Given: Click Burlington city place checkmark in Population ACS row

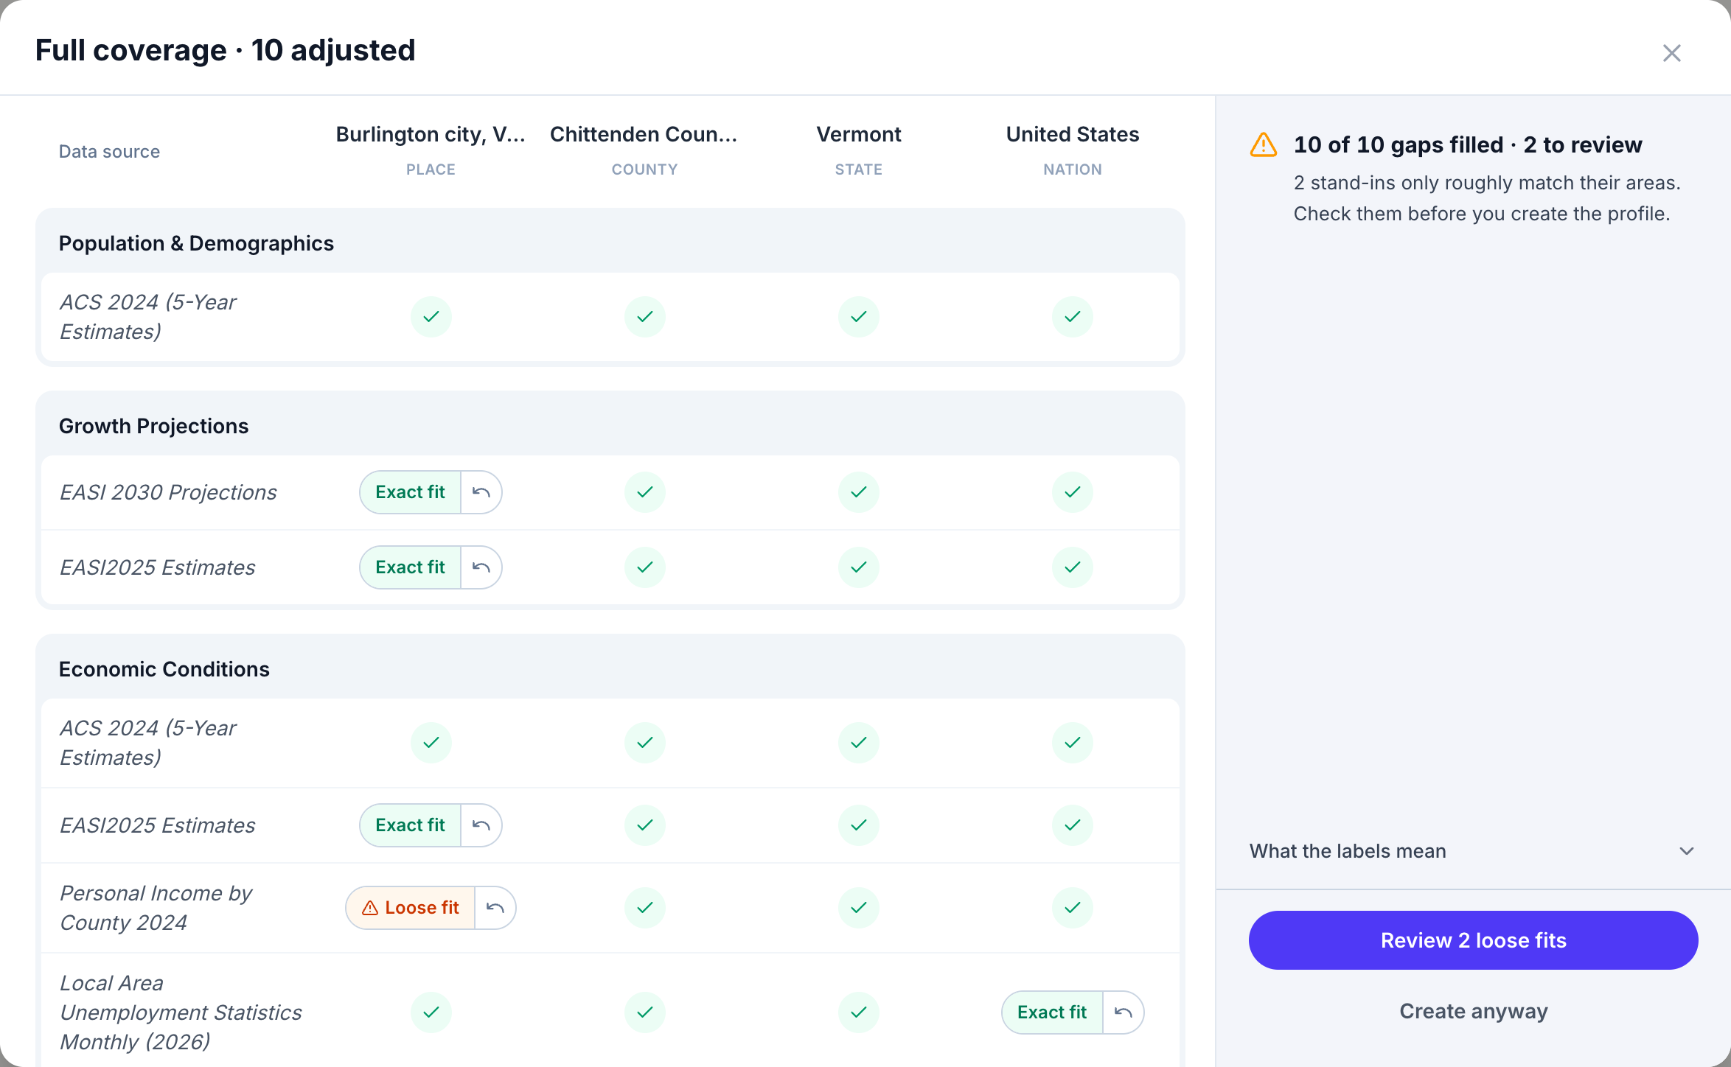Looking at the screenshot, I should tap(431, 317).
